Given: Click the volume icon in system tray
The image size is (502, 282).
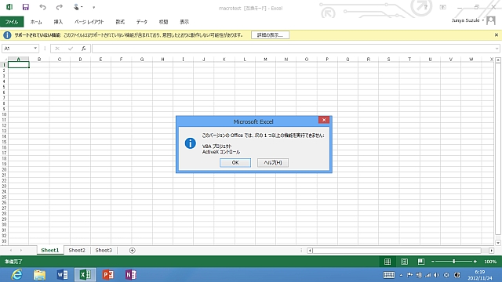Looking at the screenshot, I should click(x=437, y=275).
